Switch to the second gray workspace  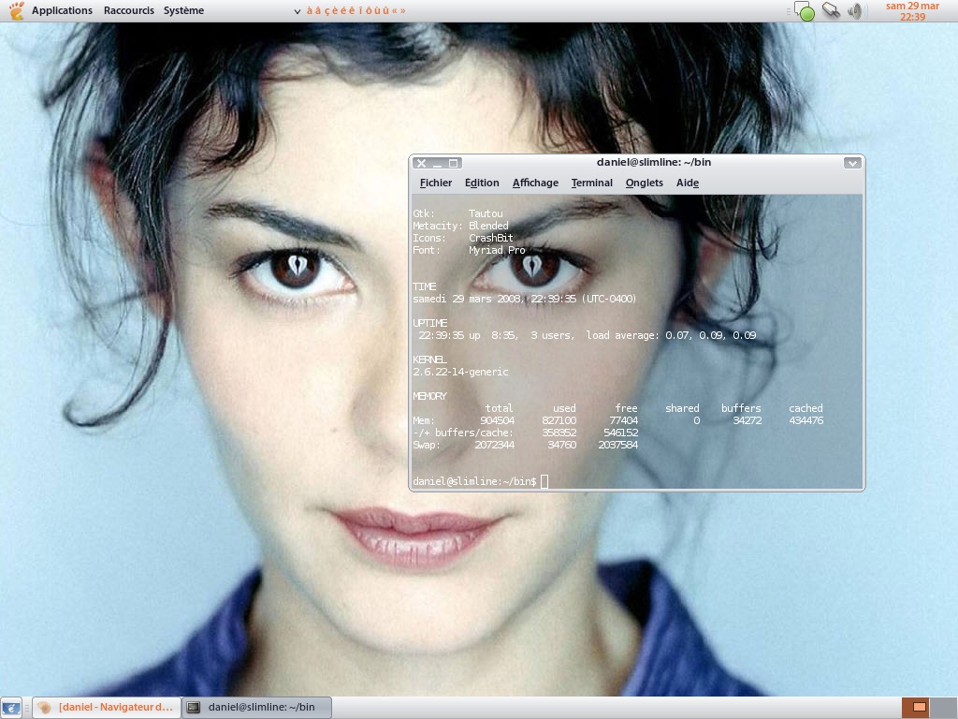[x=943, y=708]
